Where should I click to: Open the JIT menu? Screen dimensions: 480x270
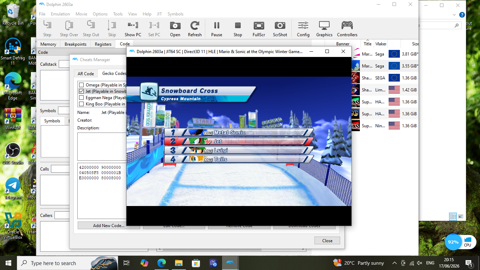point(160,14)
